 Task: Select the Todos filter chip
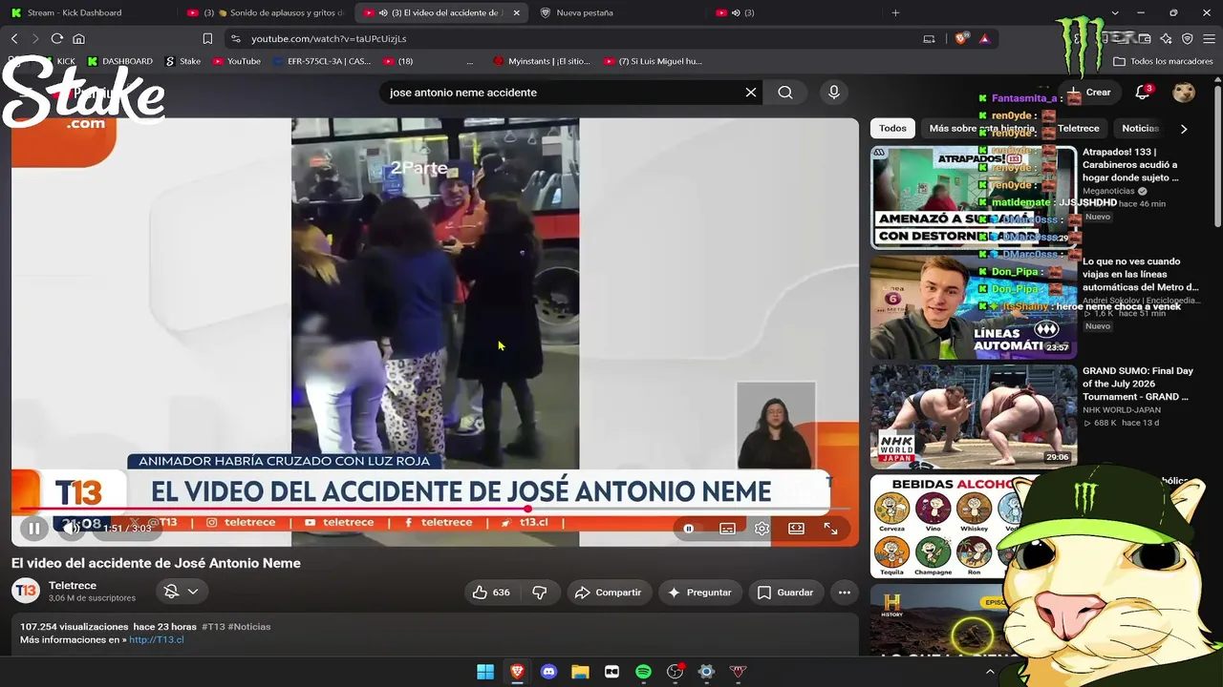coord(892,128)
